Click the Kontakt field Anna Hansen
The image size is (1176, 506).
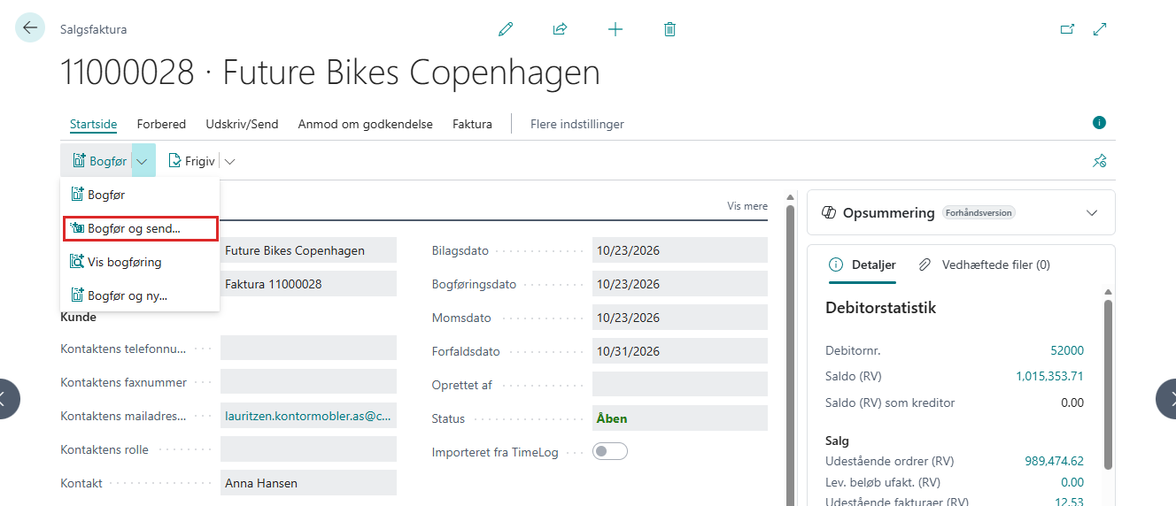tap(308, 483)
